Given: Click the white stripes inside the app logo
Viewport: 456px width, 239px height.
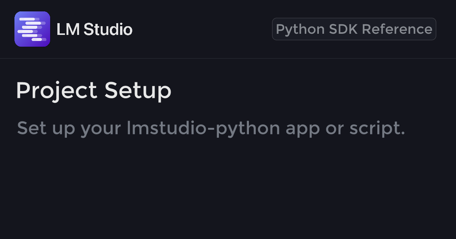Looking at the screenshot, I should tap(31, 29).
